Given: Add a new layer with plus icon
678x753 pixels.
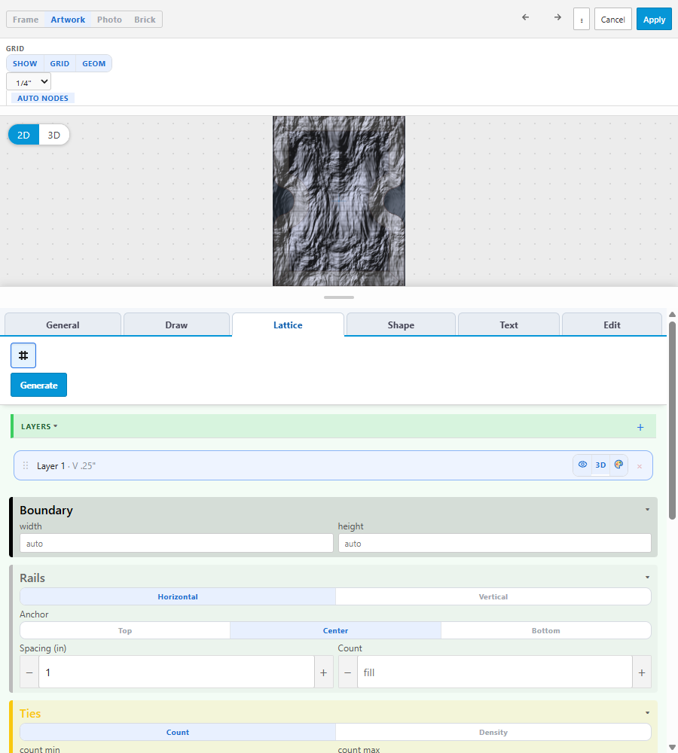Looking at the screenshot, I should (x=640, y=427).
